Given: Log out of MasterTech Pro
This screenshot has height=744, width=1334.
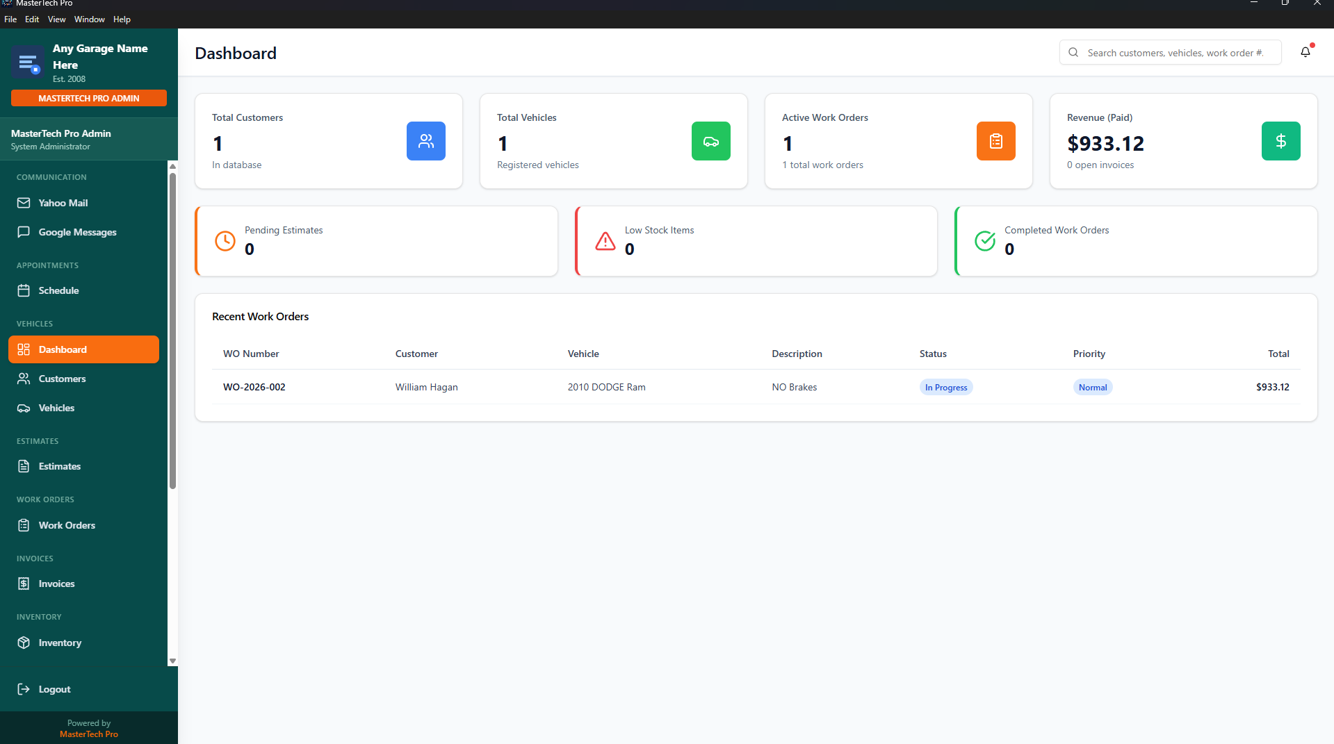Looking at the screenshot, I should tap(54, 689).
